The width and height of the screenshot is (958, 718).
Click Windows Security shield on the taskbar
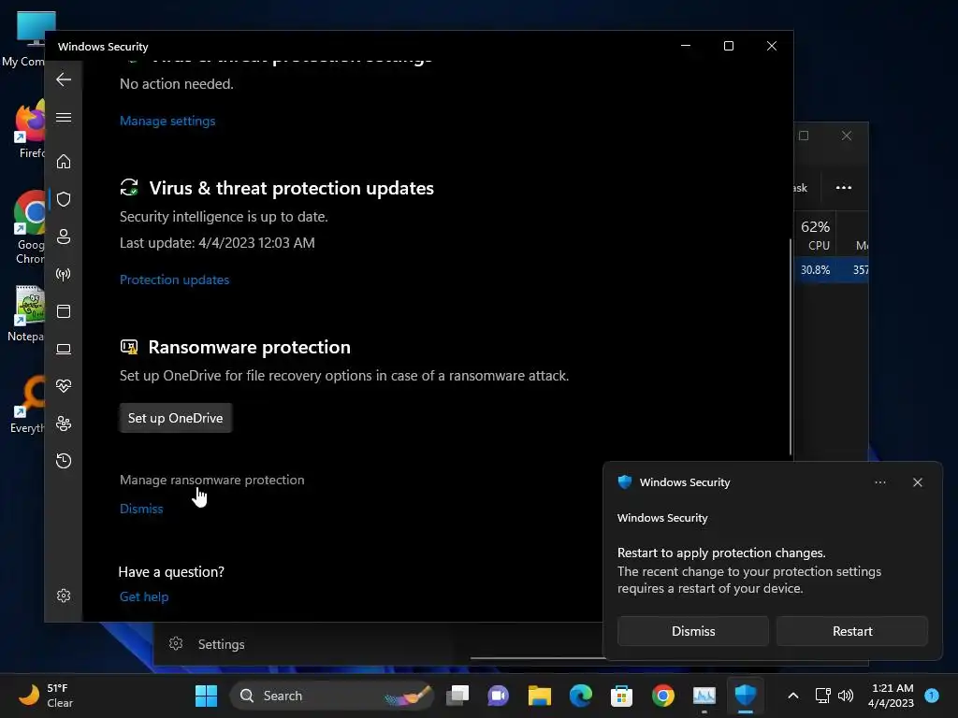click(x=746, y=696)
